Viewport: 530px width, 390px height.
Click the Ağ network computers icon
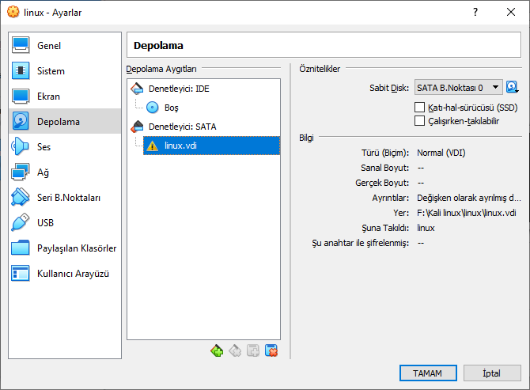click(21, 172)
